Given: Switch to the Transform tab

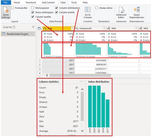Looking at the screenshot, I should click(31, 3).
